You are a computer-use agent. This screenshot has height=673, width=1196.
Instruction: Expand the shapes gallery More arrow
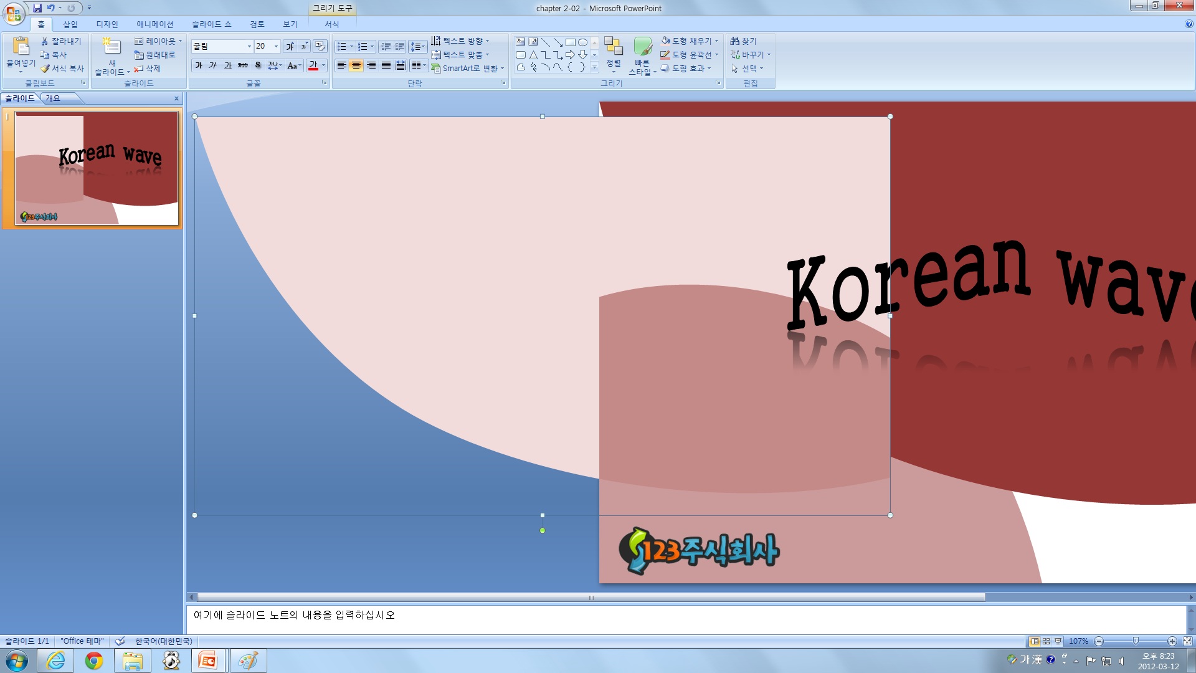(x=594, y=67)
